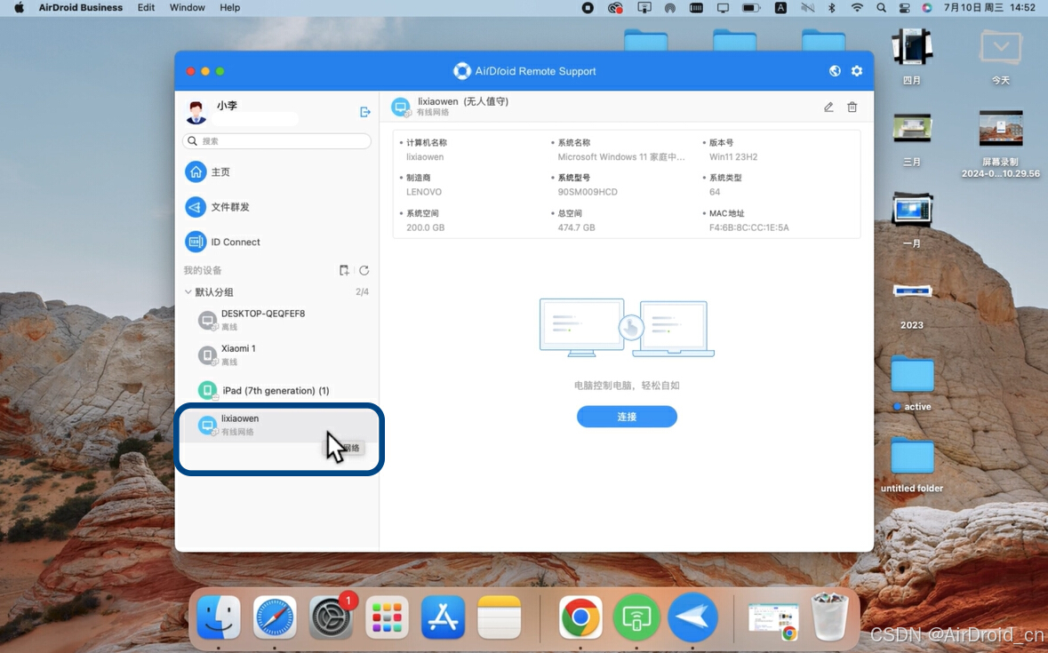
Task: Open Notes from the Dock
Action: pyautogui.click(x=500, y=617)
